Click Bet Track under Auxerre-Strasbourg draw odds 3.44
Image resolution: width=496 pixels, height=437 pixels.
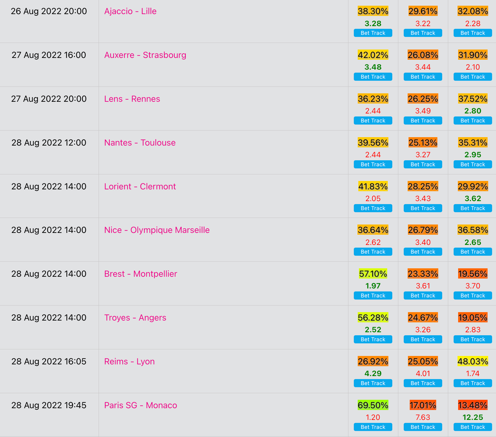point(423,77)
